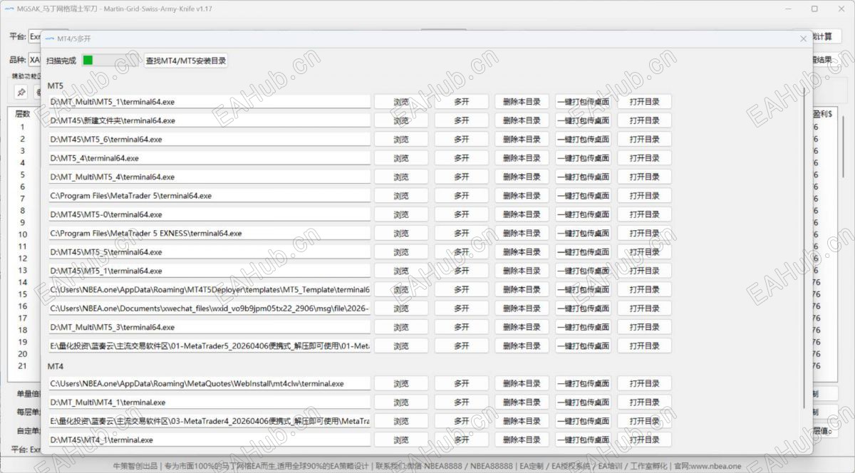Click 删除本目录 for D:\MT45\MT4_1 row
The width and height of the screenshot is (855, 473).
coord(522,440)
